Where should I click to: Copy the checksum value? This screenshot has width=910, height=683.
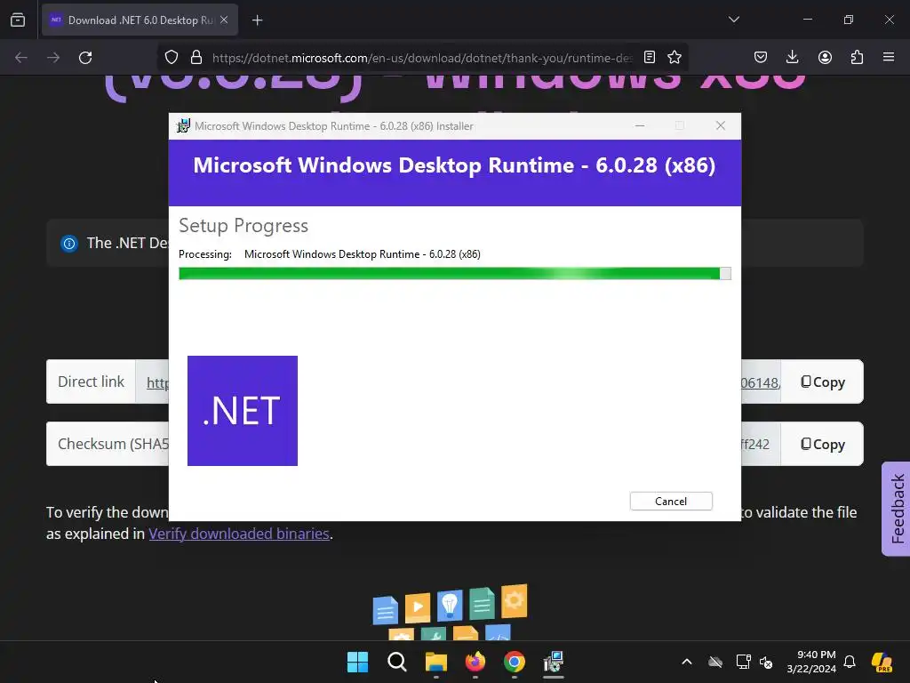pyautogui.click(x=822, y=444)
